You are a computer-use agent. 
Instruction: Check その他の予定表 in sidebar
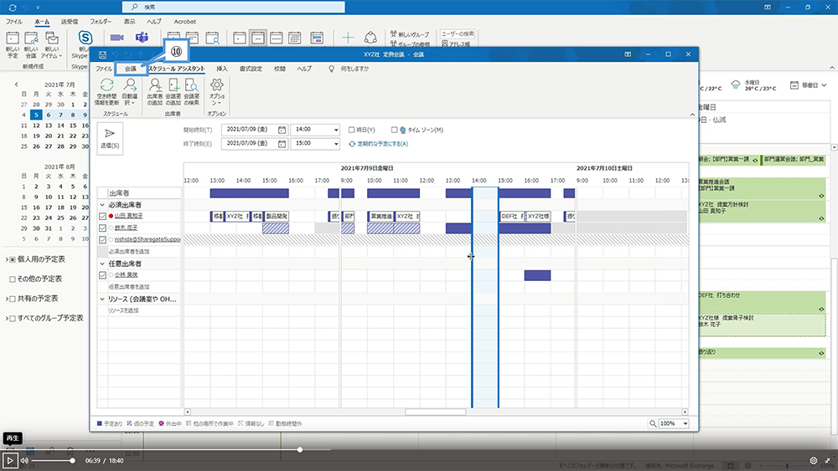pos(13,279)
